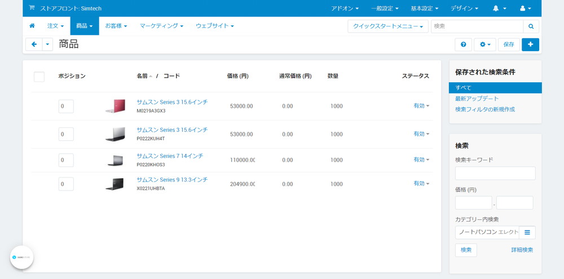Click 検索フィルタの新規作成 link
Screen dimensions: 564x279
485,109
